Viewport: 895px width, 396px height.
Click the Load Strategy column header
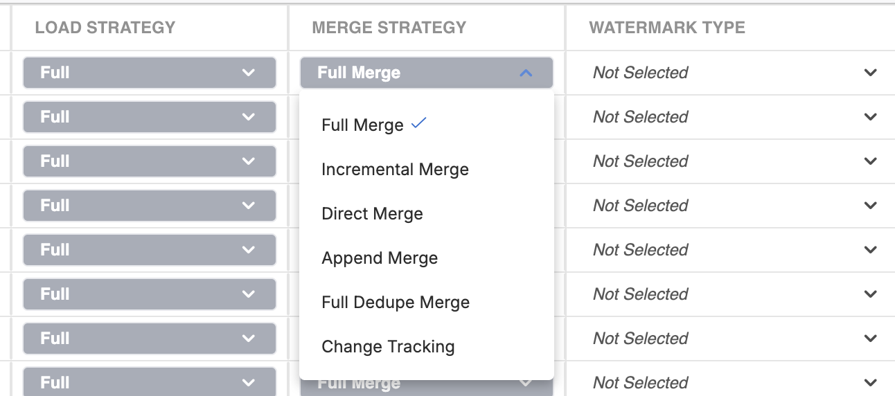pos(105,28)
